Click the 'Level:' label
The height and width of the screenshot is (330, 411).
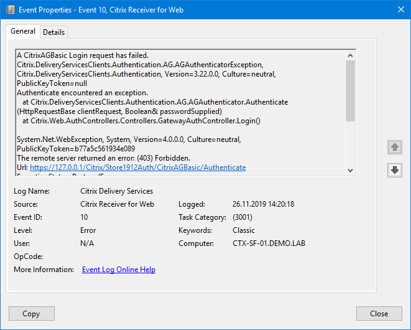click(23, 230)
